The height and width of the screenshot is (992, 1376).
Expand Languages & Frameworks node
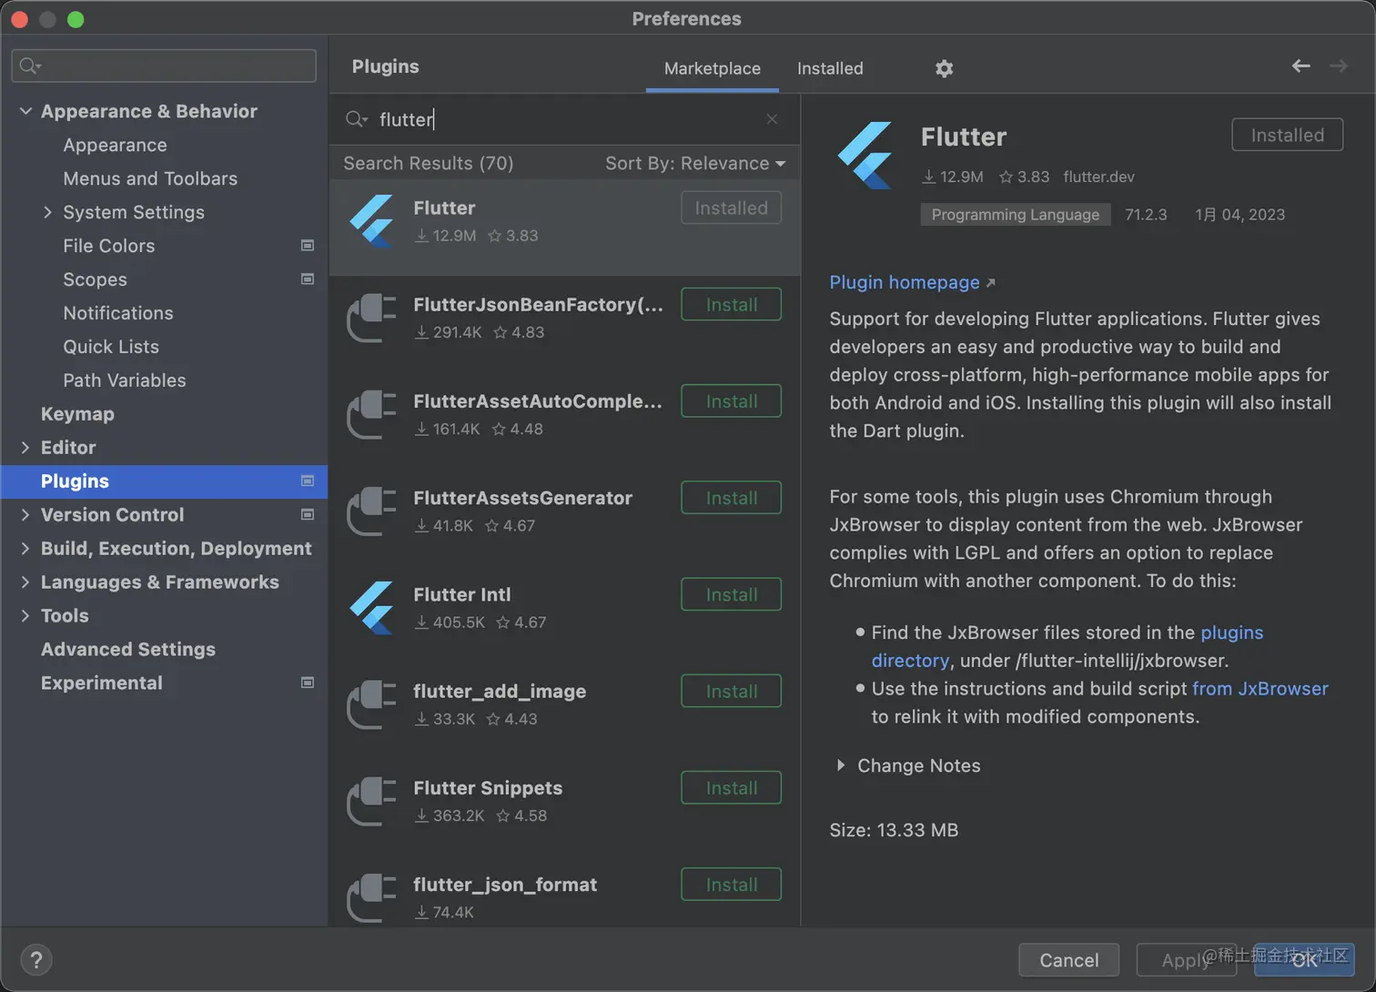(25, 582)
